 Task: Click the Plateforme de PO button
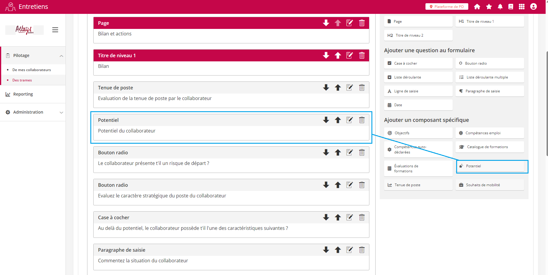click(x=446, y=6)
